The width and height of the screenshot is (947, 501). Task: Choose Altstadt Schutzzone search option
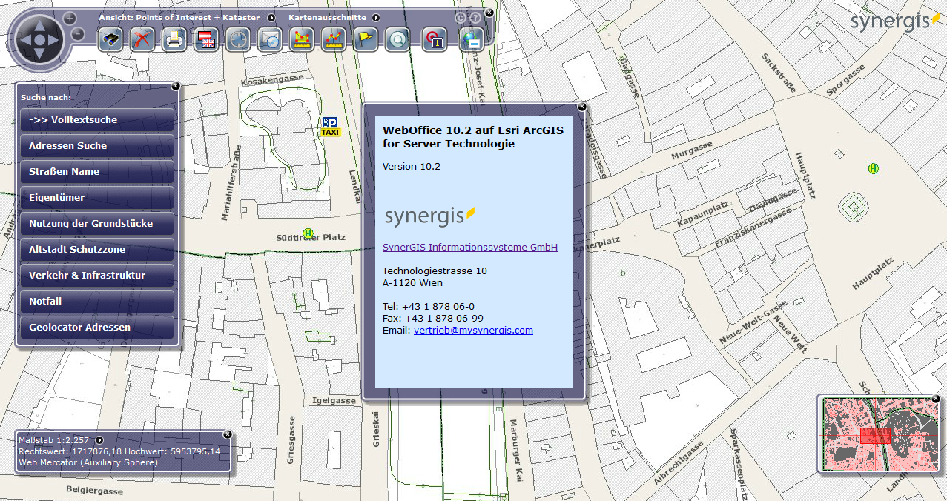97,250
